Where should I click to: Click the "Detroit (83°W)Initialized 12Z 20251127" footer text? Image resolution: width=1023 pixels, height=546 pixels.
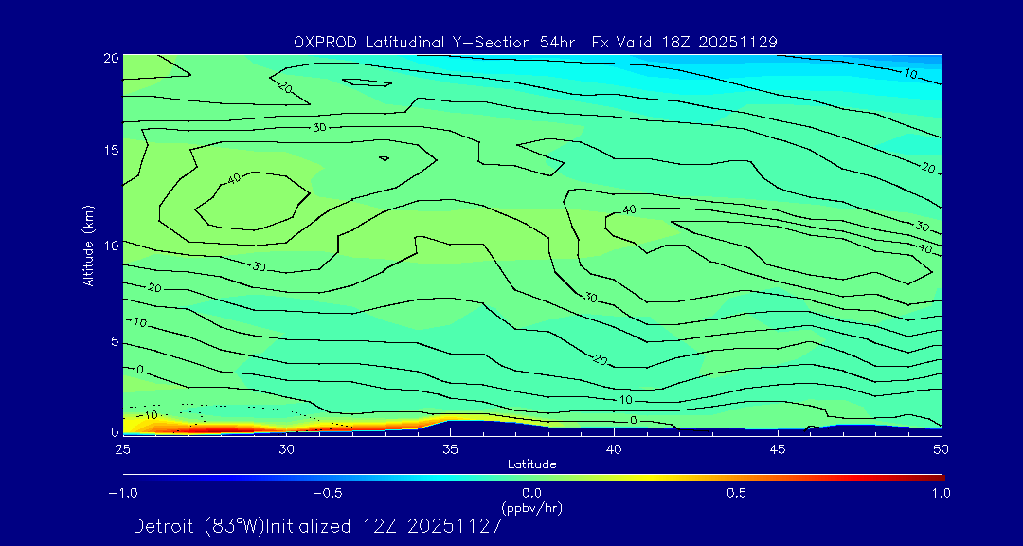coord(317,526)
